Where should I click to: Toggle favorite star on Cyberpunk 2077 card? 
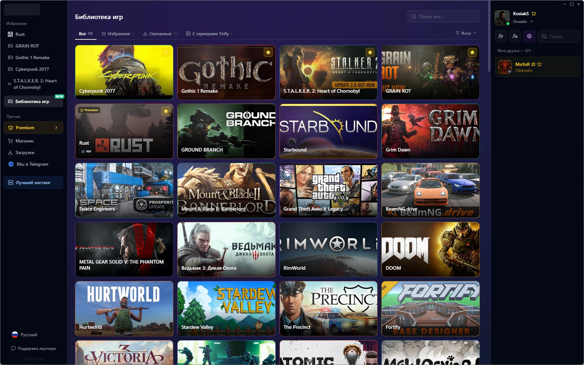point(166,52)
